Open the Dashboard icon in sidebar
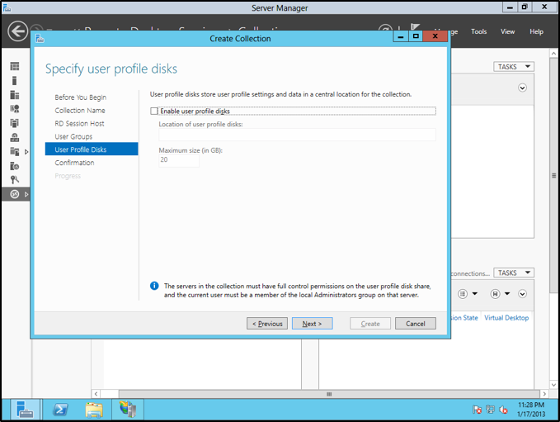 (x=14, y=66)
